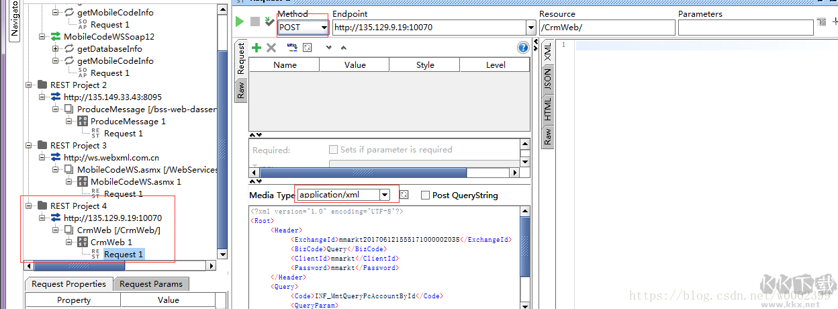The height and width of the screenshot is (309, 838).
Task: Collapse the REST Project 4 tree node
Action: [29, 206]
